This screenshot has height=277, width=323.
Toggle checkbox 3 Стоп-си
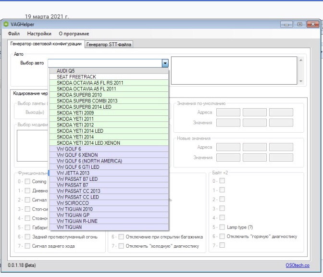point(27,209)
